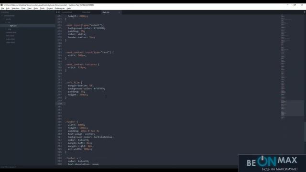Click the "min-width" code line
Screen dimensions: 306x172
pos(80,149)
